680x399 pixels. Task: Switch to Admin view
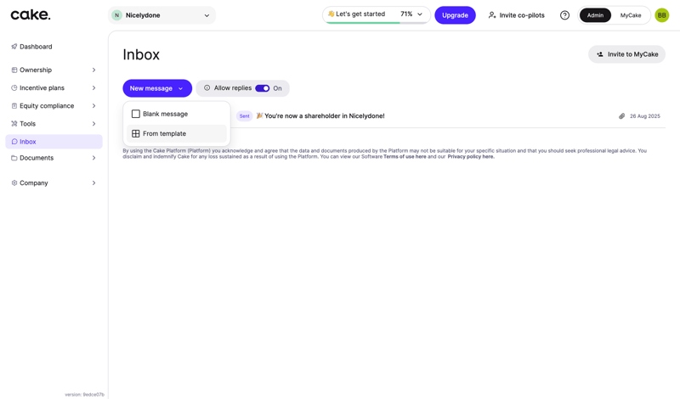(595, 15)
